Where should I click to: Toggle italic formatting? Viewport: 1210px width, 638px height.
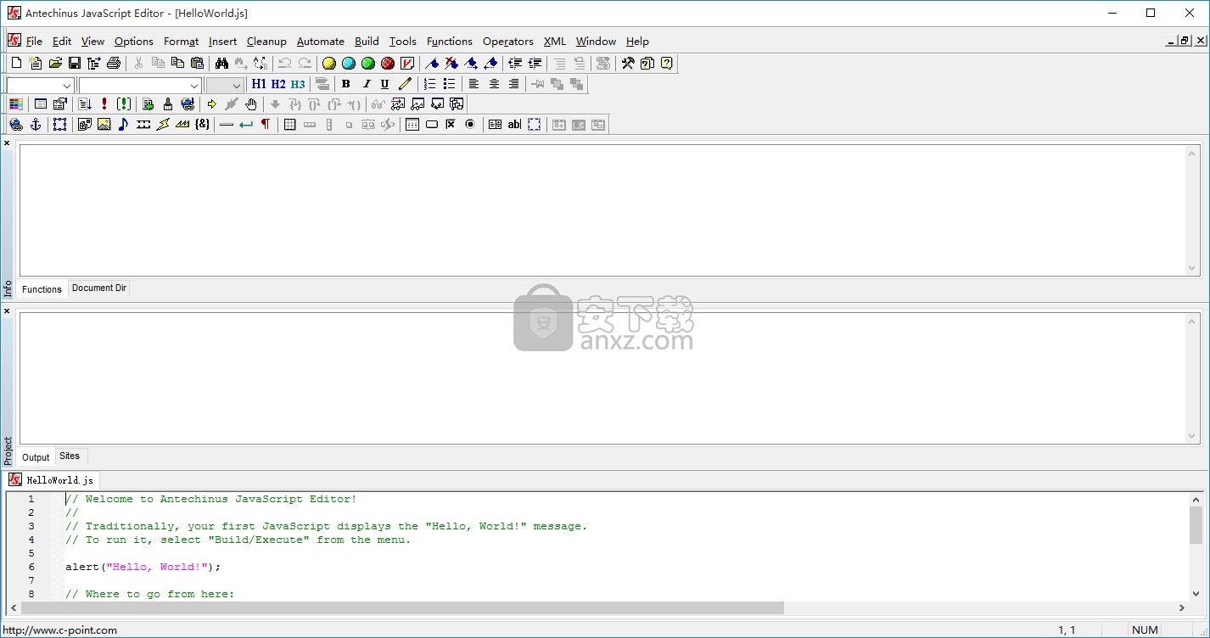click(x=366, y=84)
